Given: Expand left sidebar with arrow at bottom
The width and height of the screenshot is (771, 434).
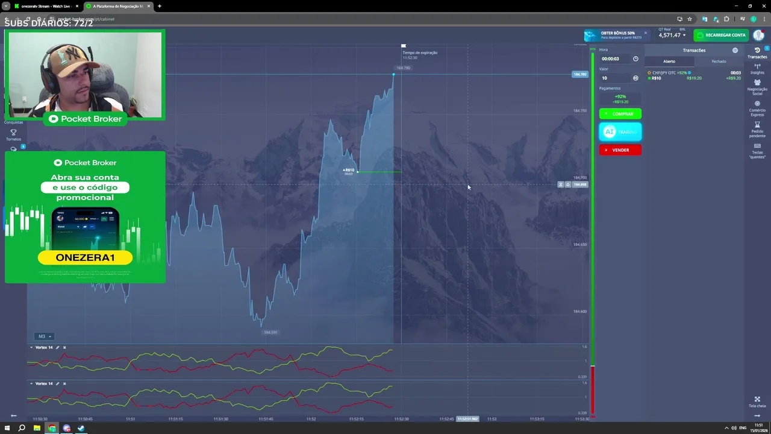Looking at the screenshot, I should coord(13,415).
